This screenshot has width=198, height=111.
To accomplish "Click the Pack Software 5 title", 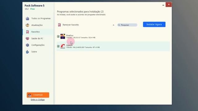I will (34, 6).
